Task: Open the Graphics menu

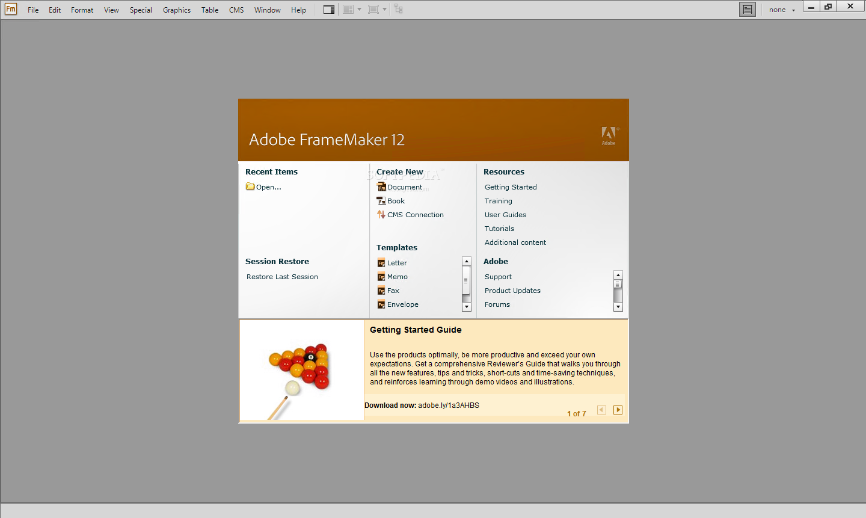Action: (177, 10)
